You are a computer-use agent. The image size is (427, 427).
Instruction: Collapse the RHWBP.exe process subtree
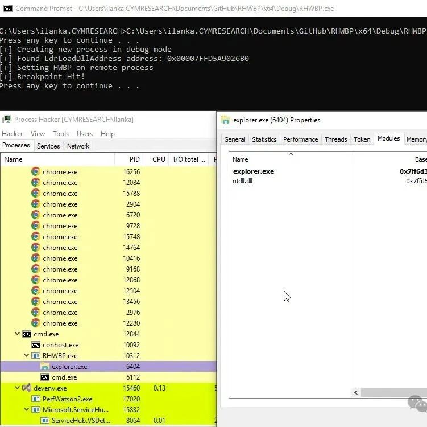pos(26,355)
